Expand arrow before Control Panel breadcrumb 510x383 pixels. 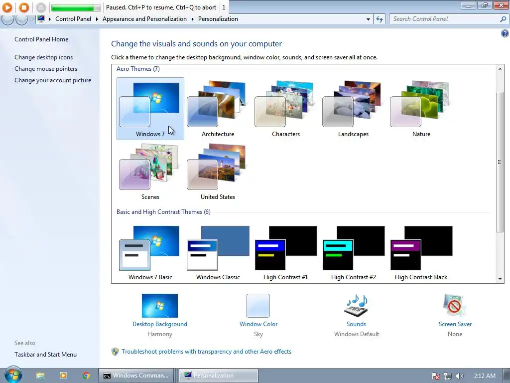(50, 19)
